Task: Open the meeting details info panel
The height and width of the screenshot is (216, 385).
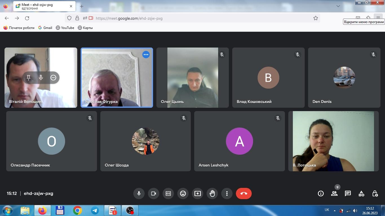Action: coord(321,193)
